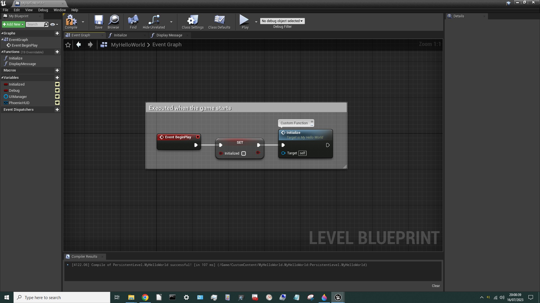Toggle visibility of PhoenixHUD variable
This screenshot has height=303, width=540.
[x=57, y=103]
